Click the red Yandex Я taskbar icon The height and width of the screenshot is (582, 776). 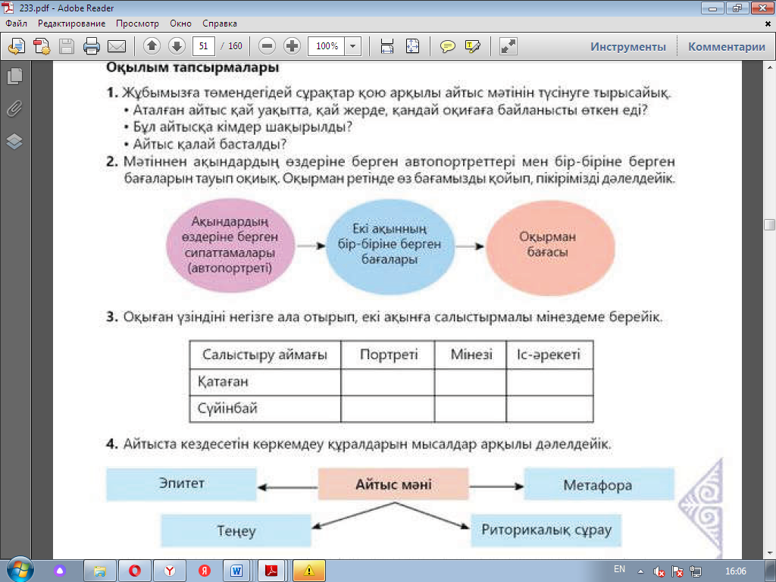(205, 571)
